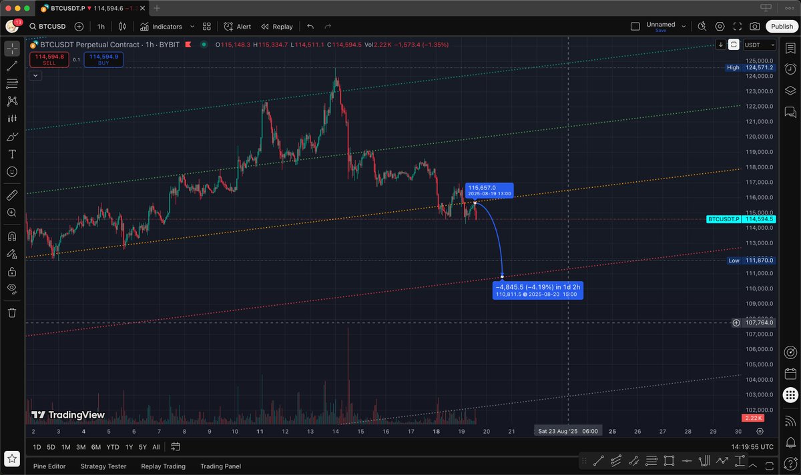
Task: Select the YTD date range
Action: tap(113, 447)
